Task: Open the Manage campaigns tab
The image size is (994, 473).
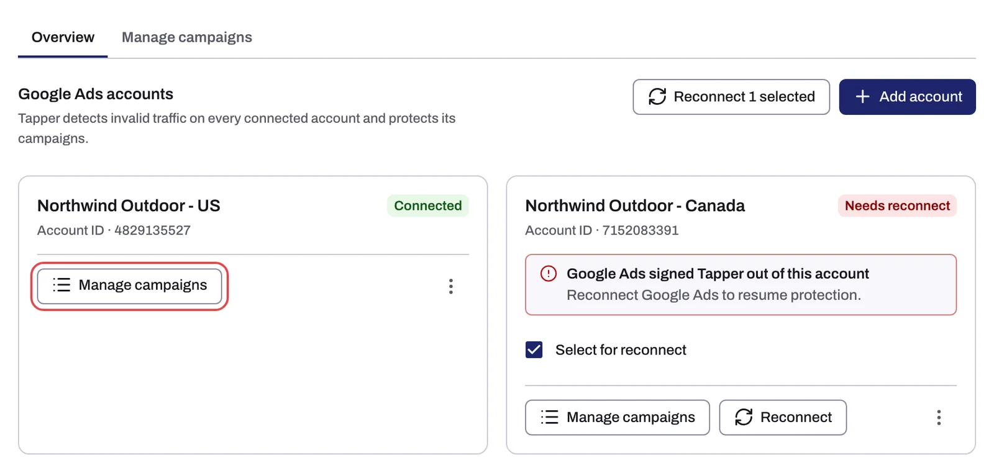Action: click(187, 37)
